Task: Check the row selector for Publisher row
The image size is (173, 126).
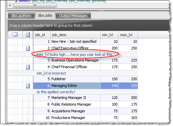Action: coord(15,79)
